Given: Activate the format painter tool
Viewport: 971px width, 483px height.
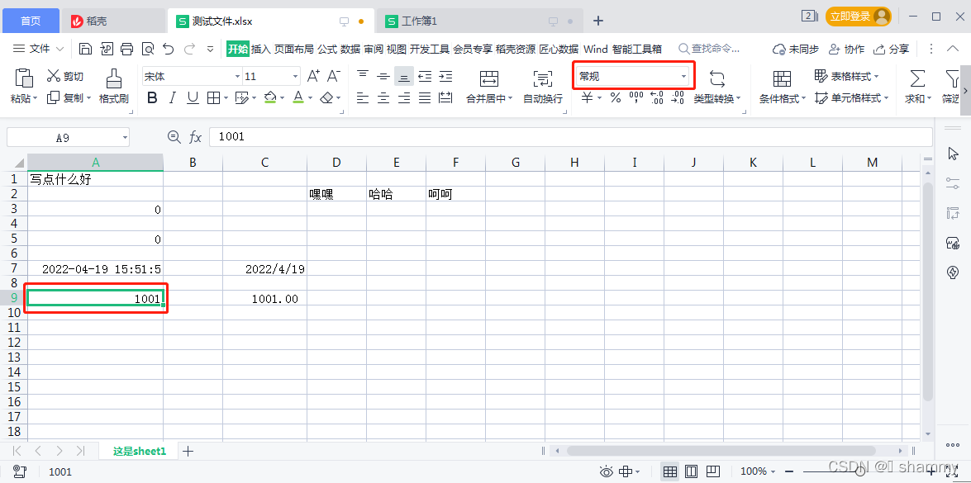Looking at the screenshot, I should [x=113, y=85].
